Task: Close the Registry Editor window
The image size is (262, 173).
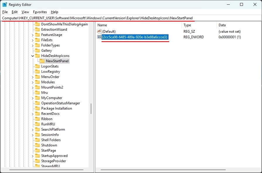Action: (x=255, y=4)
